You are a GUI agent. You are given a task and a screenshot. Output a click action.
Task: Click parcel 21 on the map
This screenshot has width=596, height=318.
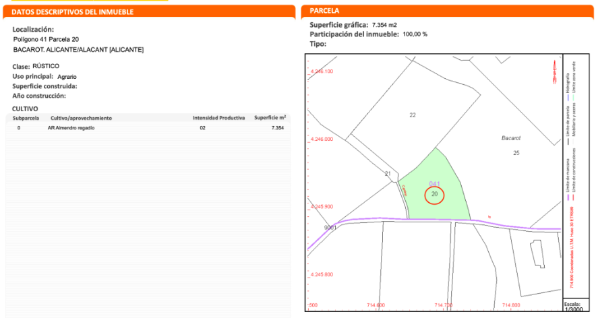[x=388, y=174]
